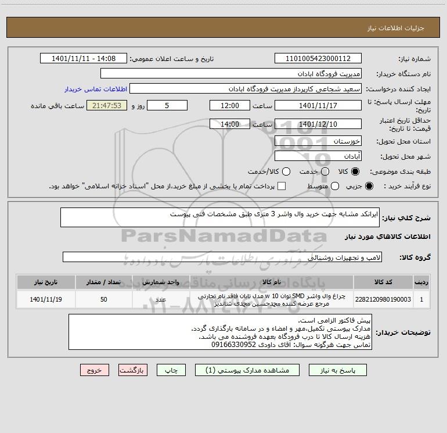
Task: Choose the جزیی purchase type radio
Action: tap(369, 186)
